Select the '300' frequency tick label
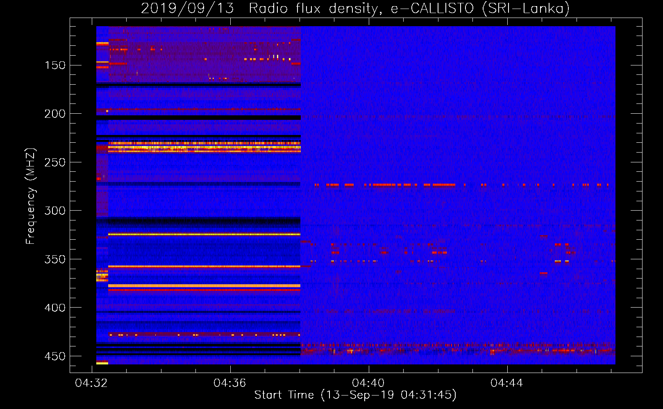Screen dimensions: 663x409 coord(55,211)
